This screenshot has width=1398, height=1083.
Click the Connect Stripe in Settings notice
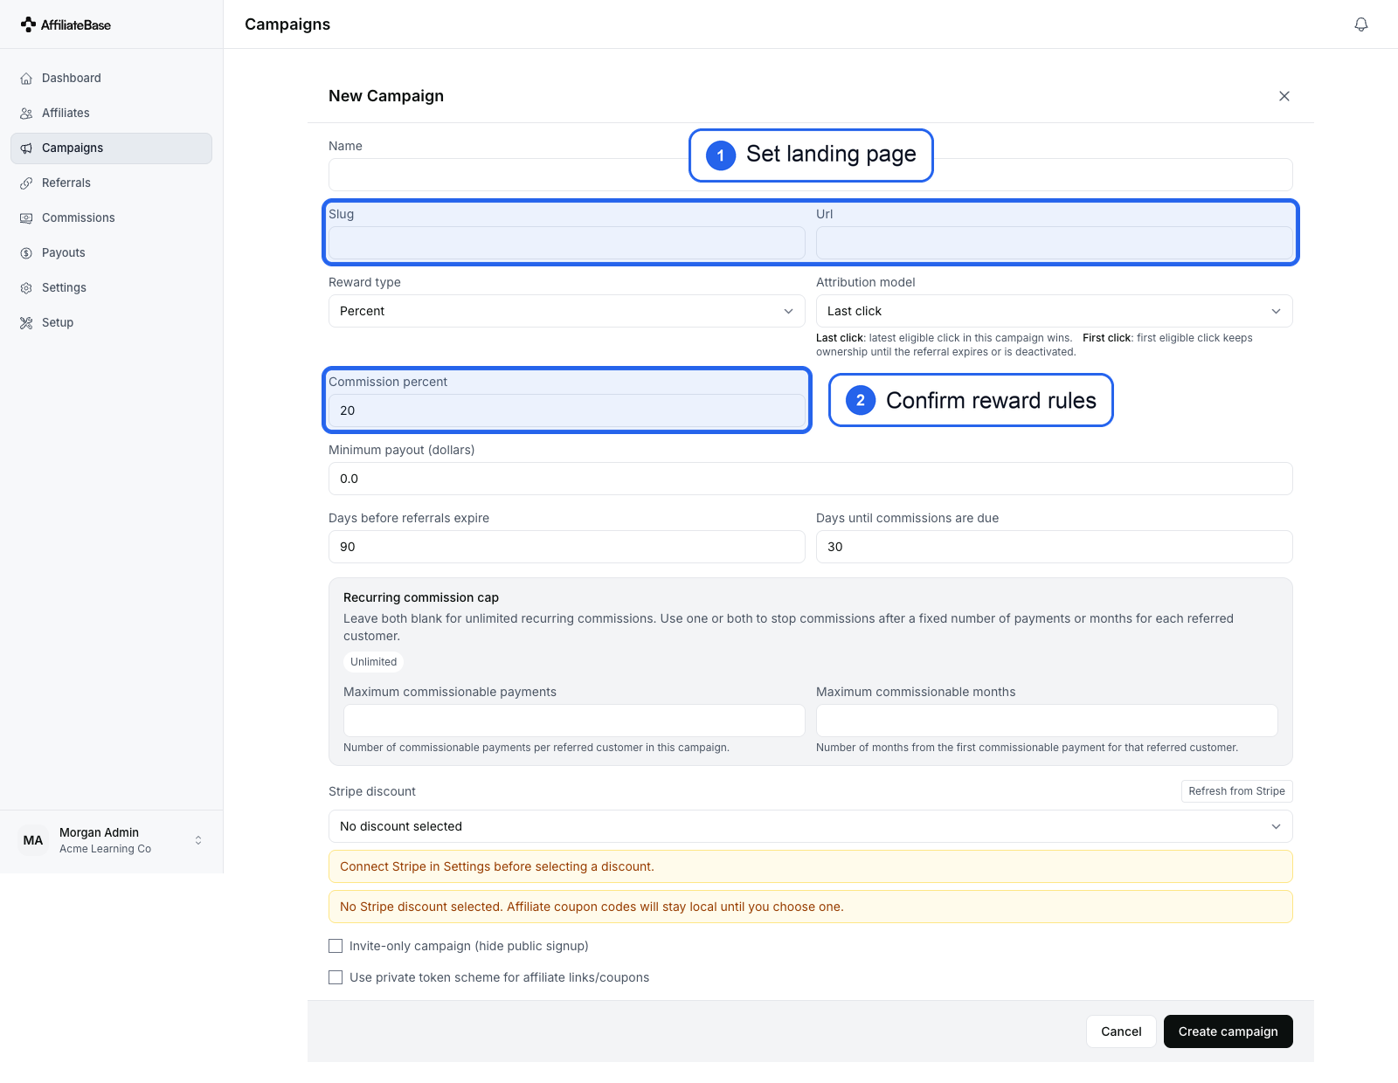pyautogui.click(x=811, y=866)
